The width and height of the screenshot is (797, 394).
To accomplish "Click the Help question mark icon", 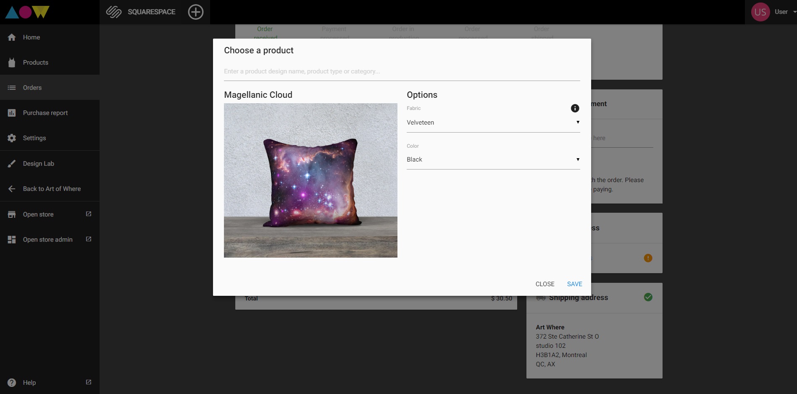I will pyautogui.click(x=12, y=383).
